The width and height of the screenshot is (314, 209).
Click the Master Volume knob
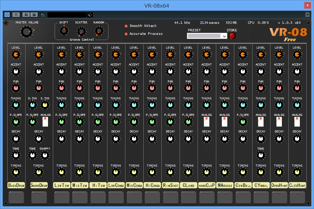26,32
